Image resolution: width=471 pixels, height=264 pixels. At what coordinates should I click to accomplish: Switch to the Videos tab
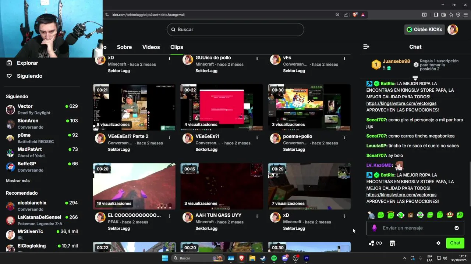tap(151, 47)
